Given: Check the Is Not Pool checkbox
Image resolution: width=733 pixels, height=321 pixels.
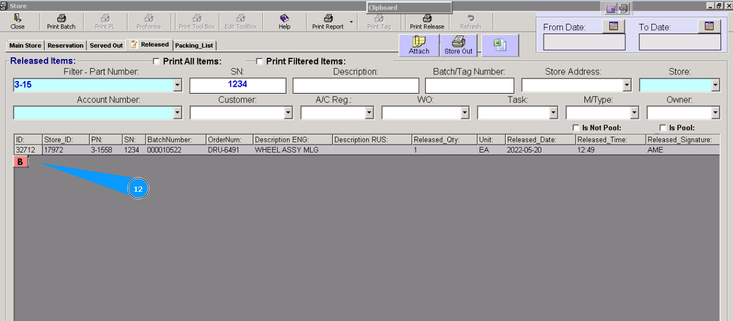Looking at the screenshot, I should [x=576, y=128].
